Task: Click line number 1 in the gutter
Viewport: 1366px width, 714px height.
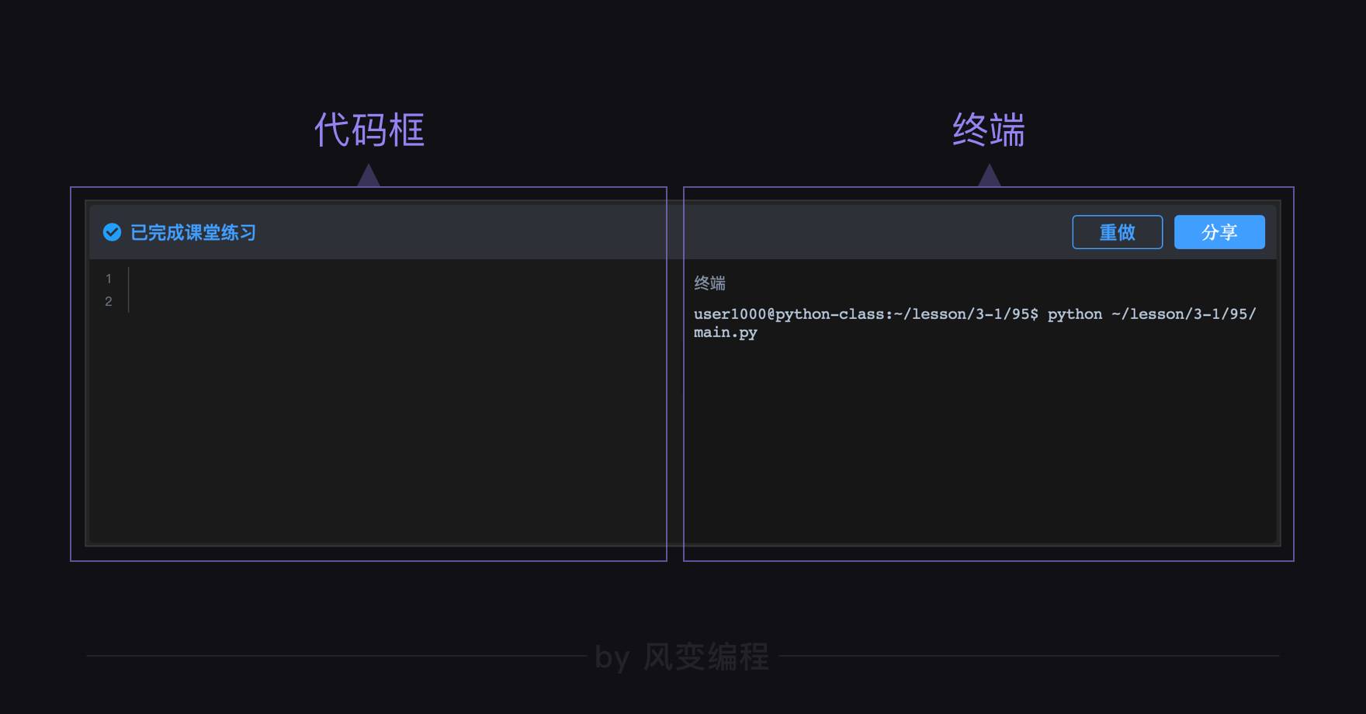Action: pyautogui.click(x=109, y=279)
